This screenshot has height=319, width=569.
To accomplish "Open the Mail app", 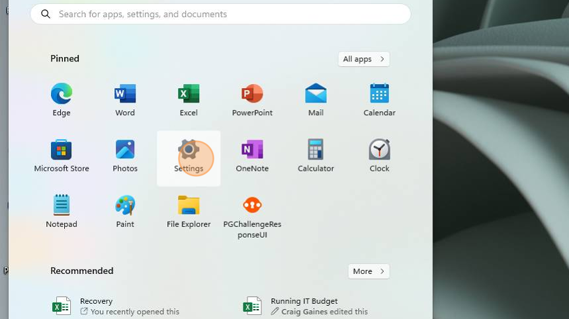I will coord(316,100).
